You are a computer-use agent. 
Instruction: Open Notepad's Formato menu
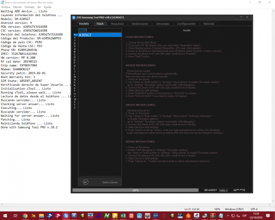coord(29,7)
